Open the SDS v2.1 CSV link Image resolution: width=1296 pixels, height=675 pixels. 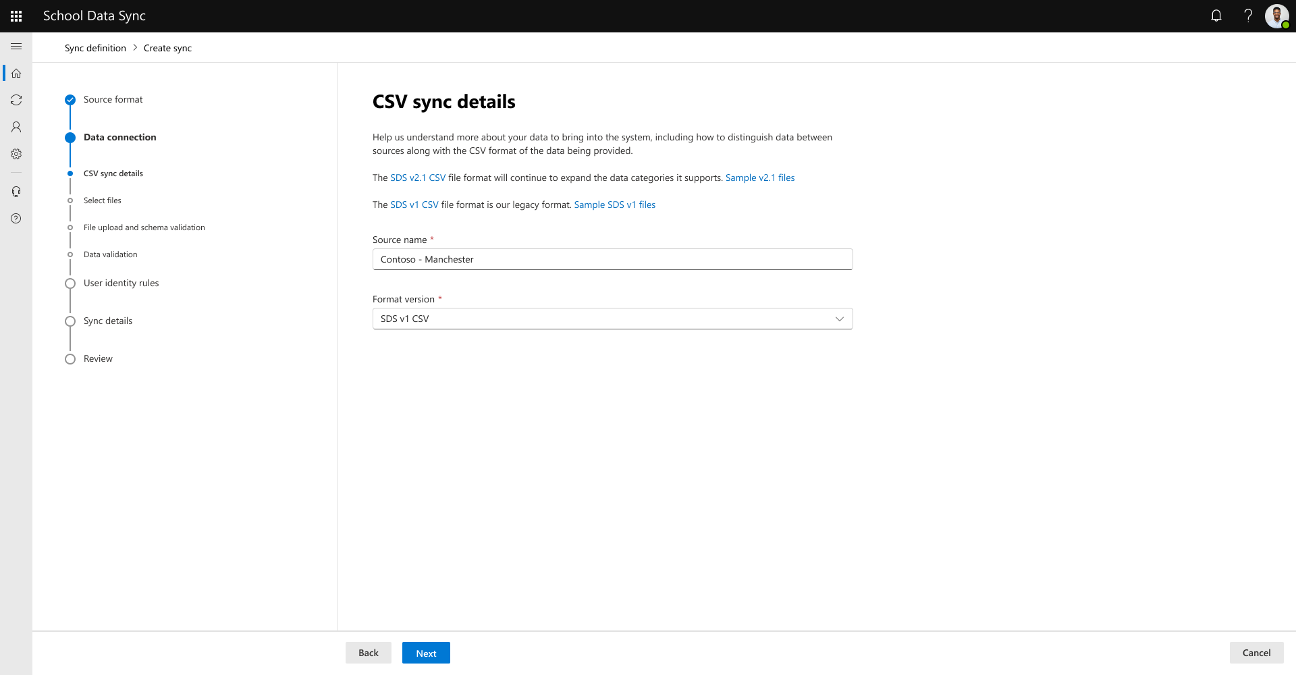point(418,178)
